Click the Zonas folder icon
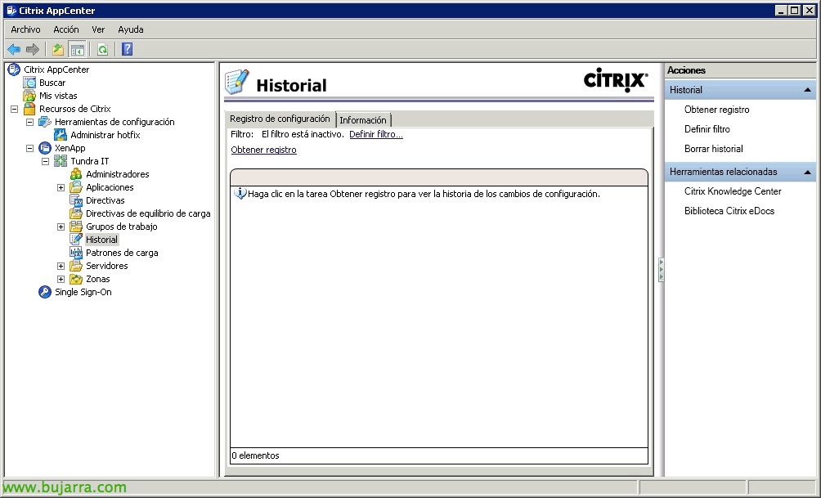Viewport: 821px width, 498px height. click(x=76, y=279)
